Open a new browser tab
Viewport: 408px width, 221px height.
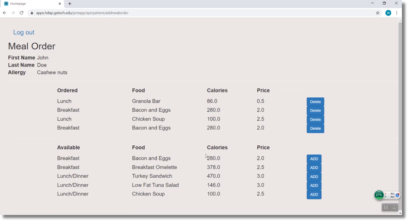[70, 4]
